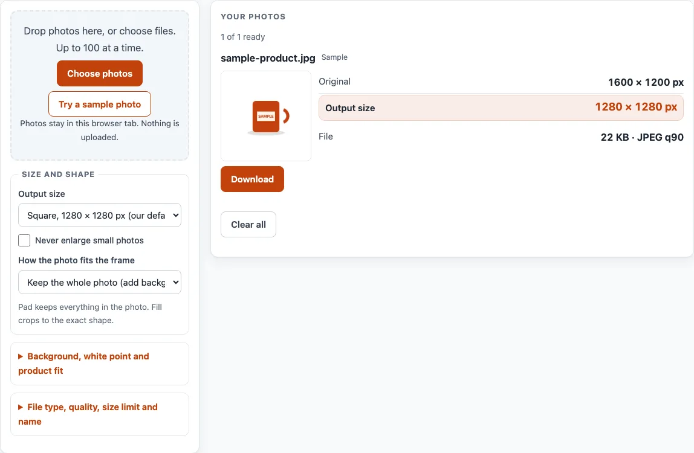Click the sample product mug thumbnail
The width and height of the screenshot is (694, 453).
(266, 116)
